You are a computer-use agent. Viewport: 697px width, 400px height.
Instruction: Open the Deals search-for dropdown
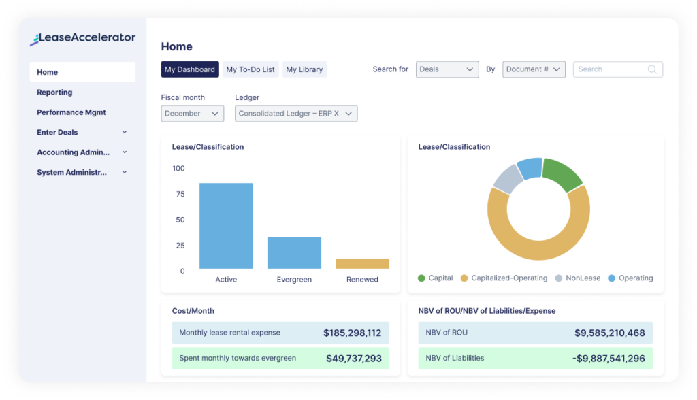coord(447,69)
